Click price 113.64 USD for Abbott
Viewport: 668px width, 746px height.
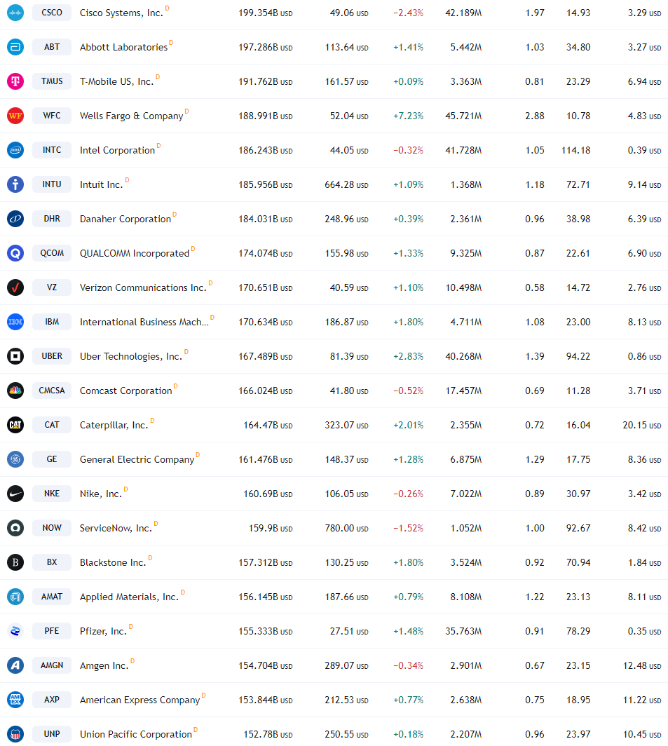pyautogui.click(x=346, y=47)
